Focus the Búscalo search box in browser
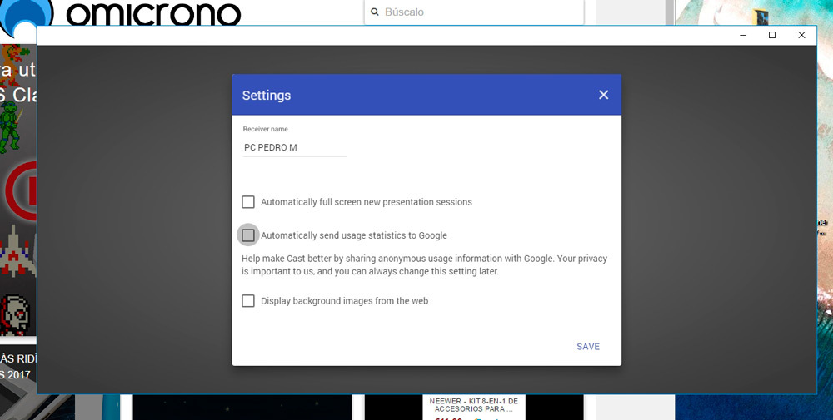 (474, 12)
